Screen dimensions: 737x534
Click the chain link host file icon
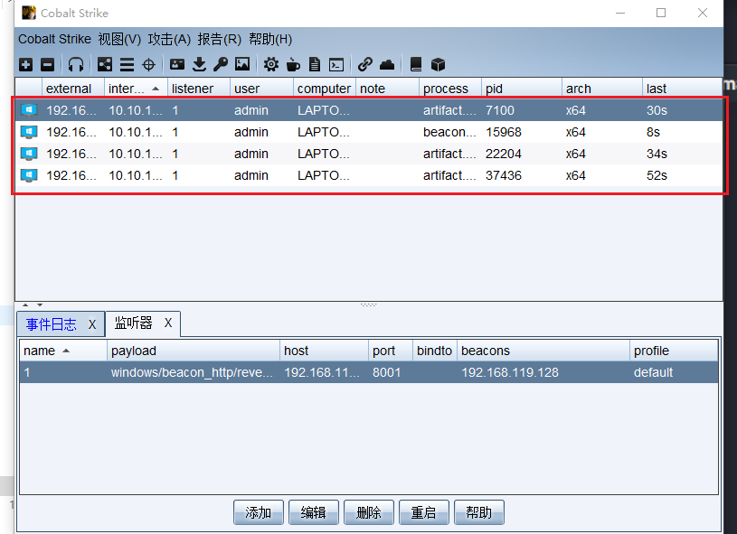(365, 64)
